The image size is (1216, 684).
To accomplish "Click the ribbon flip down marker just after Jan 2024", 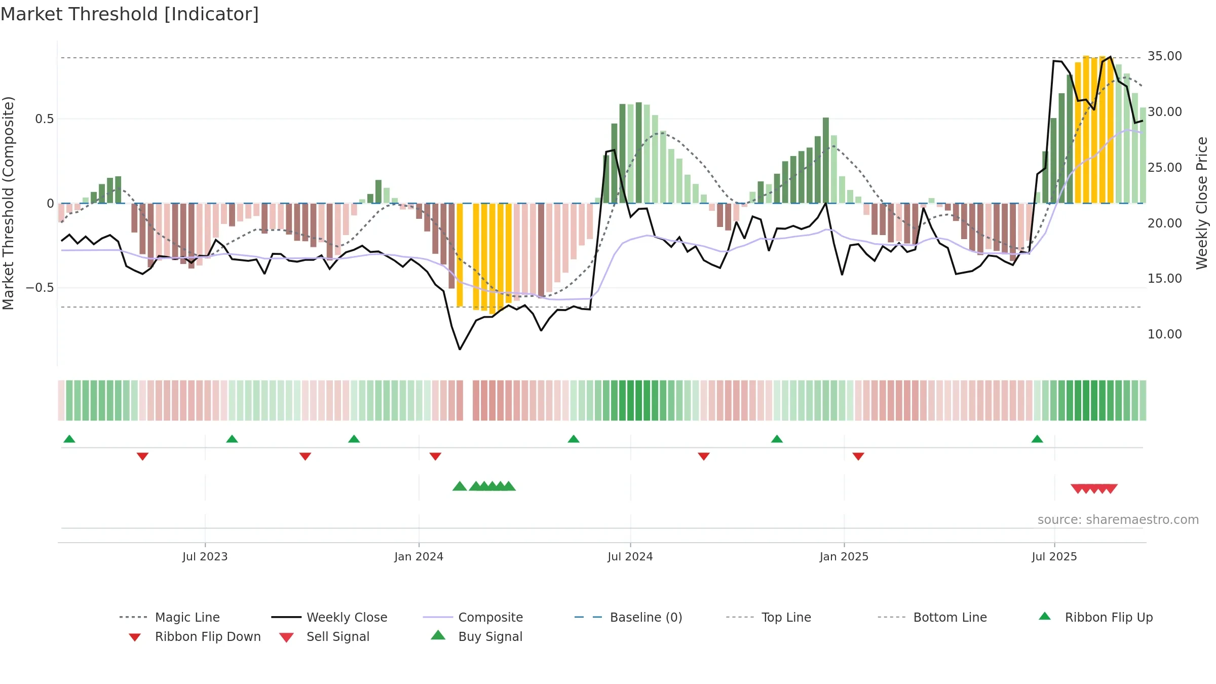I will (435, 457).
